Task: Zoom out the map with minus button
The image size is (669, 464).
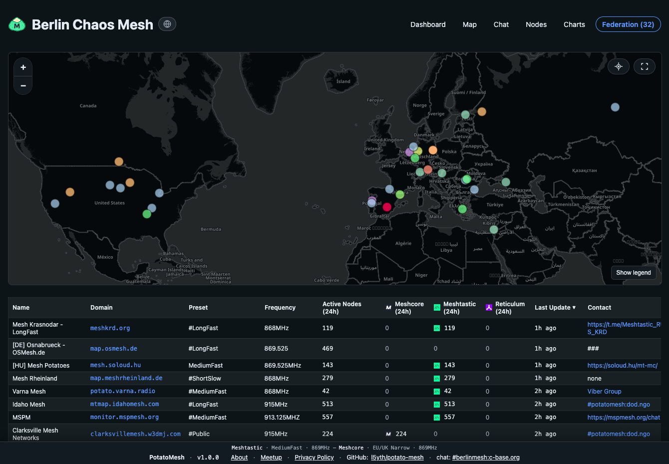Action: tap(23, 86)
